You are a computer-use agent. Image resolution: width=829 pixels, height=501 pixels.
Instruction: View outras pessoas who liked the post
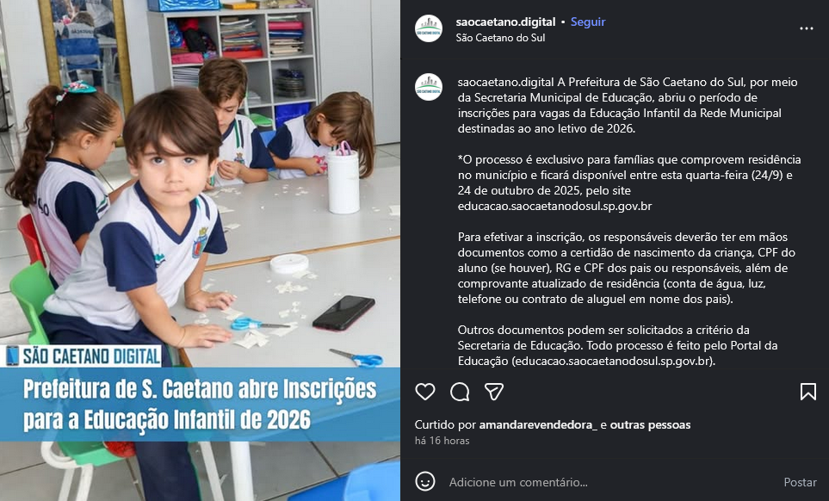650,424
